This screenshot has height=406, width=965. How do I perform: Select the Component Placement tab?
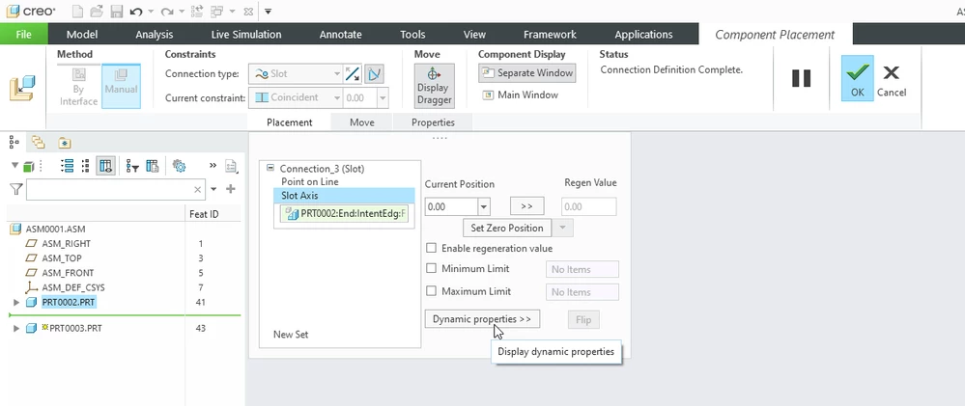(x=775, y=35)
